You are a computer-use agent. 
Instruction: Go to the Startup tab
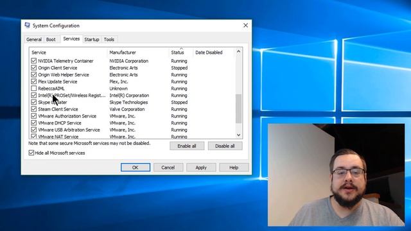pos(91,40)
